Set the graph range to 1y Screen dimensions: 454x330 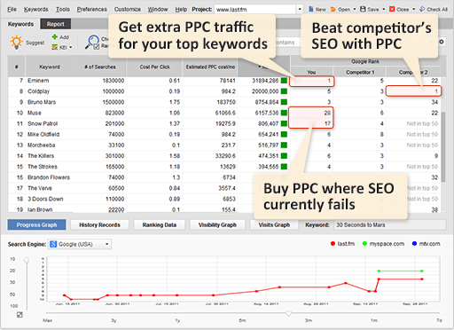177,320
